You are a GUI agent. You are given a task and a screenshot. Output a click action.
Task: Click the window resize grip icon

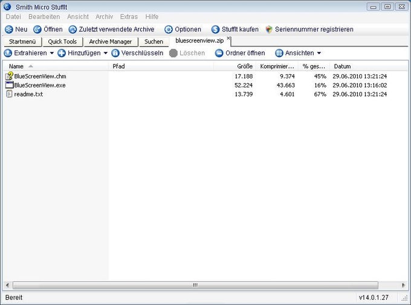coord(404,298)
